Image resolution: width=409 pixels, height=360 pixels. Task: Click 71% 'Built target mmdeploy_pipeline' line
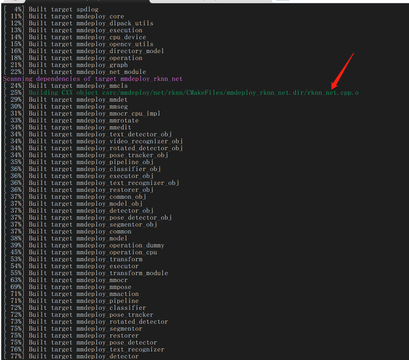[71, 300]
